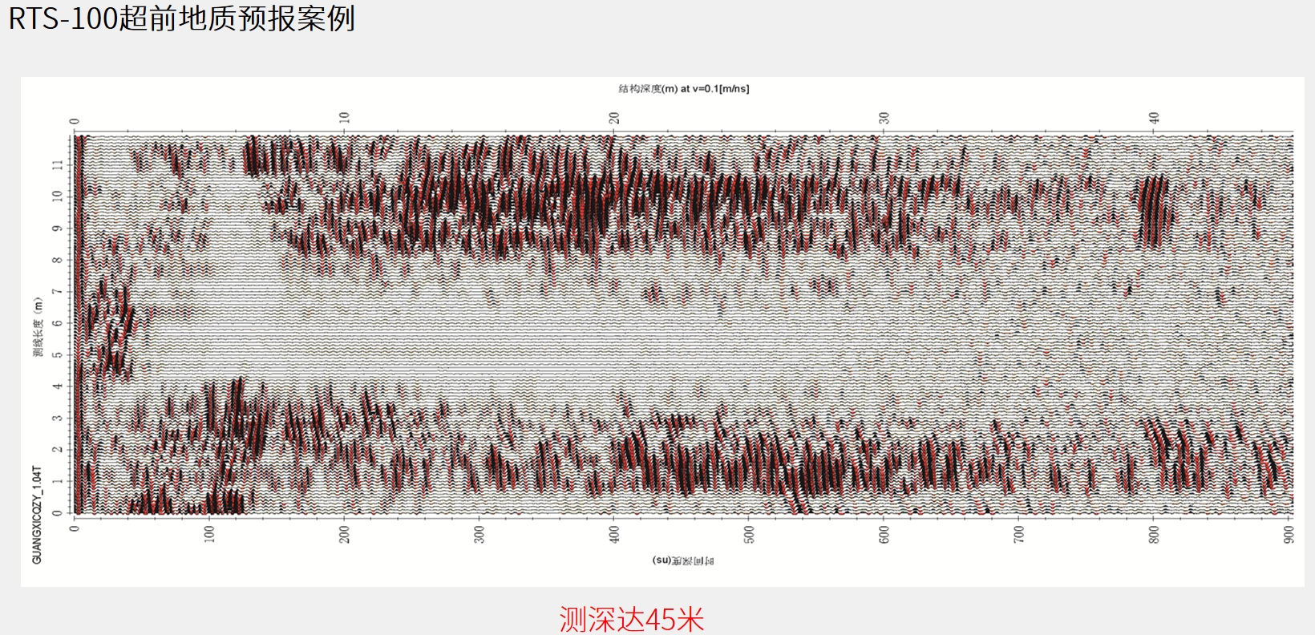Click the 测线长度 (m) left axis label

[37, 326]
